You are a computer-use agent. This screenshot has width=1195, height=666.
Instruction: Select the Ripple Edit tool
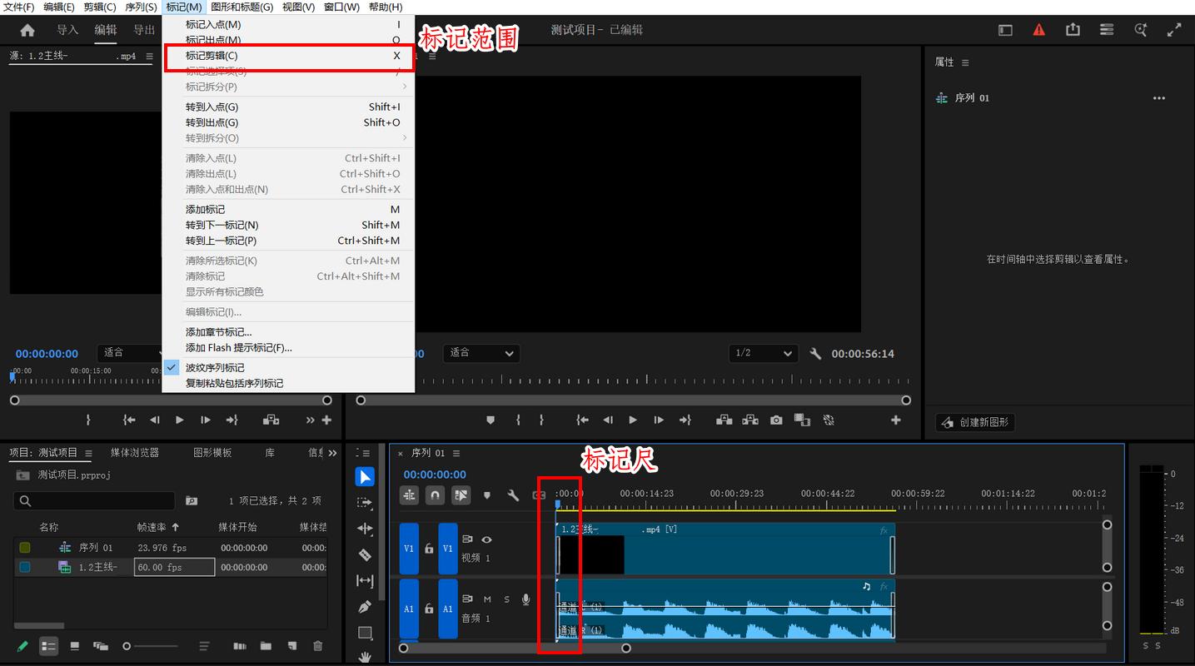pyautogui.click(x=365, y=529)
